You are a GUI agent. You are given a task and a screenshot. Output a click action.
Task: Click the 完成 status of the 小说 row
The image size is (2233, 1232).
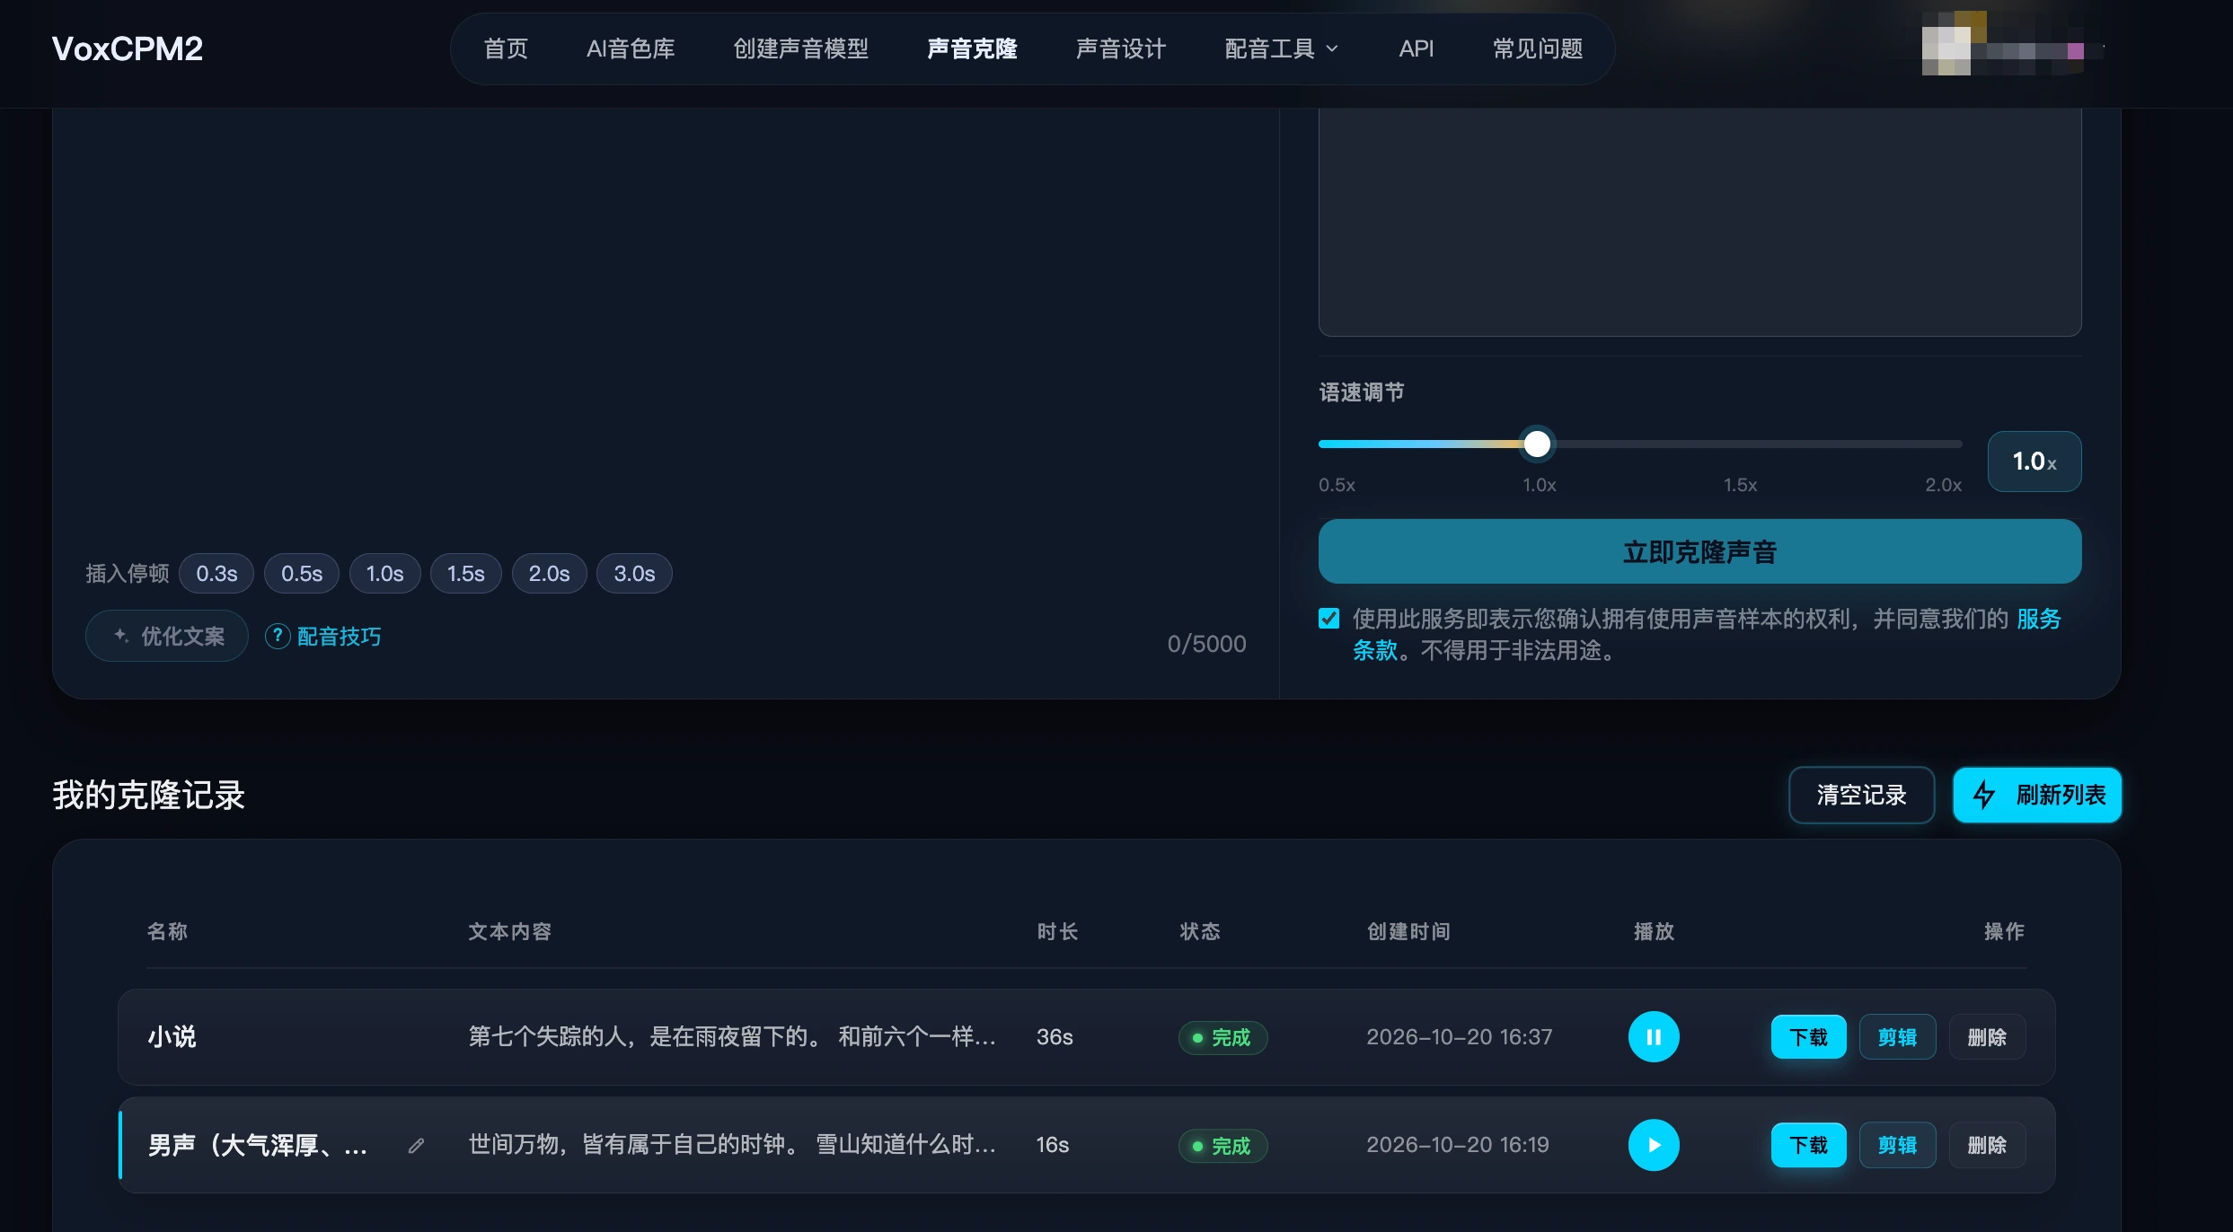point(1222,1038)
